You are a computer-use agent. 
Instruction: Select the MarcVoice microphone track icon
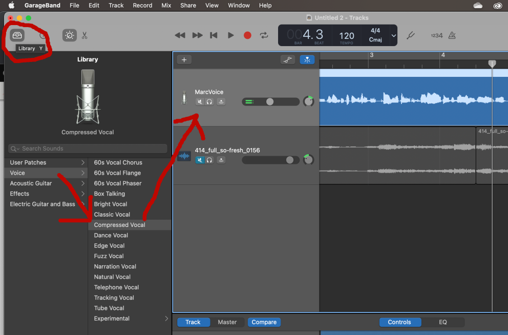coord(184,98)
